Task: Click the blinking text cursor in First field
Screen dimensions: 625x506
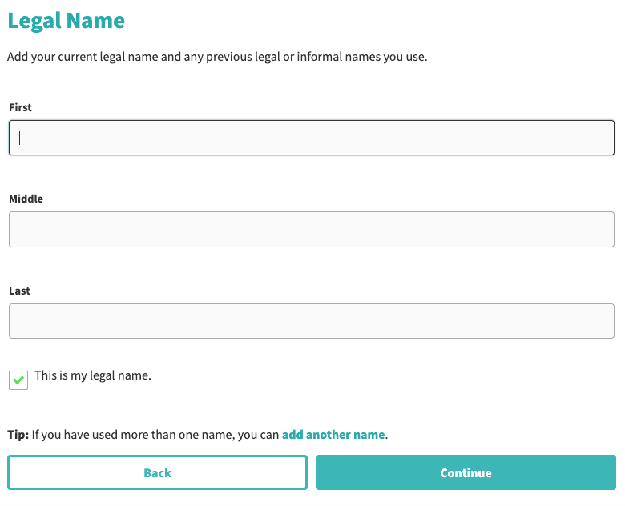Action: 20,138
